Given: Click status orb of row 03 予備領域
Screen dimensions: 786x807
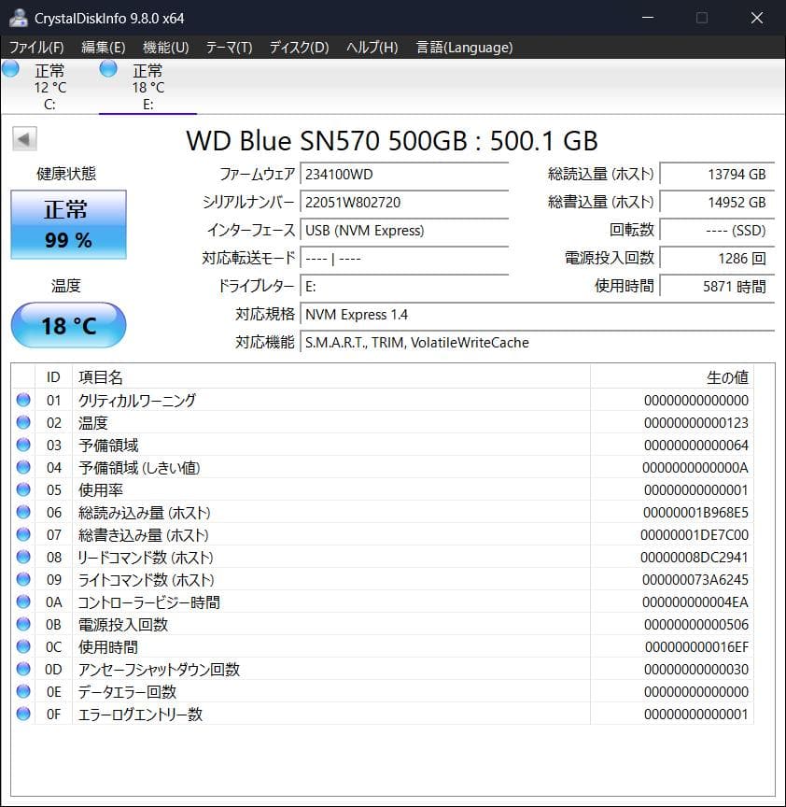Looking at the screenshot, I should coord(23,445).
